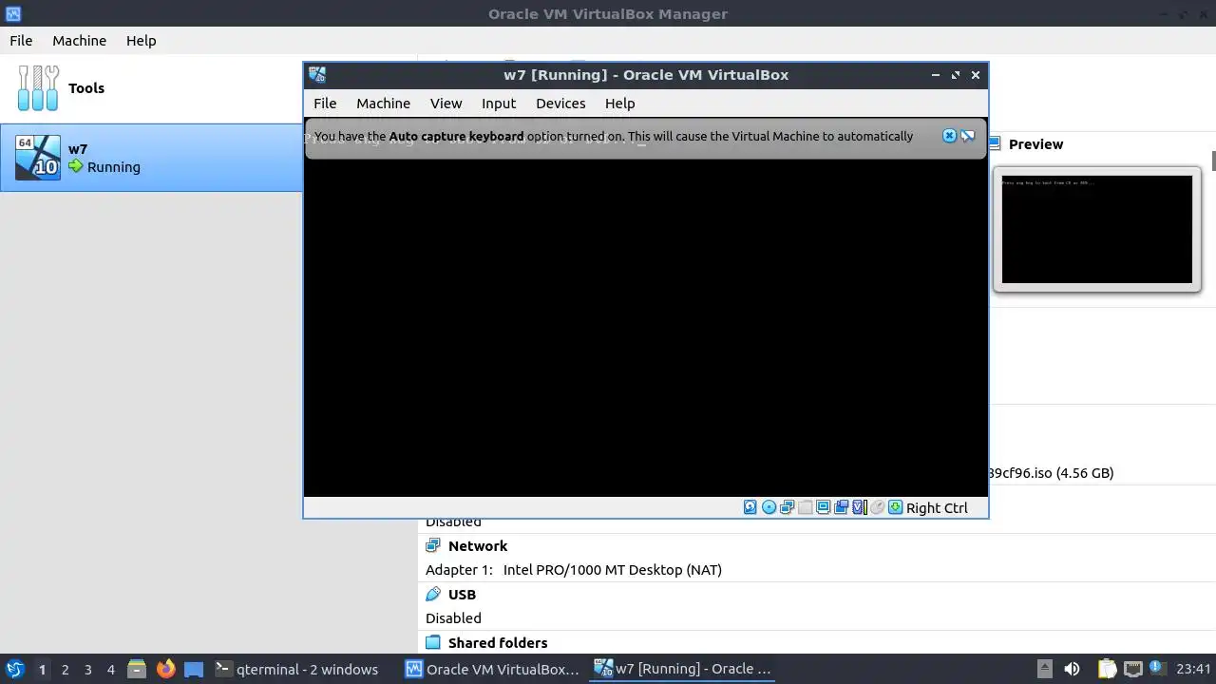Viewport: 1216px width, 684px height.
Task: Open Machine menu in VirtualBox Manager
Action: tap(79, 41)
